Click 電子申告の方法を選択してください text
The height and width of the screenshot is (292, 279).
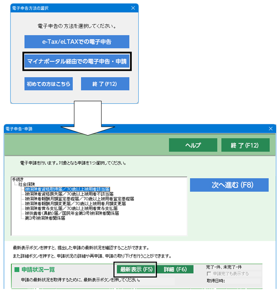77,26
